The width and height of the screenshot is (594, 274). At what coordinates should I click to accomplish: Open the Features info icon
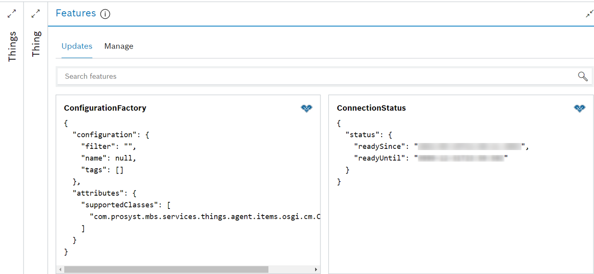pos(105,14)
